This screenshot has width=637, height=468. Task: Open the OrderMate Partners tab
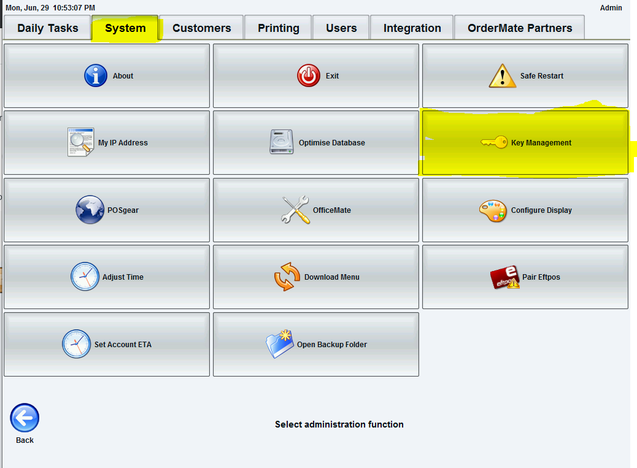[x=520, y=28]
